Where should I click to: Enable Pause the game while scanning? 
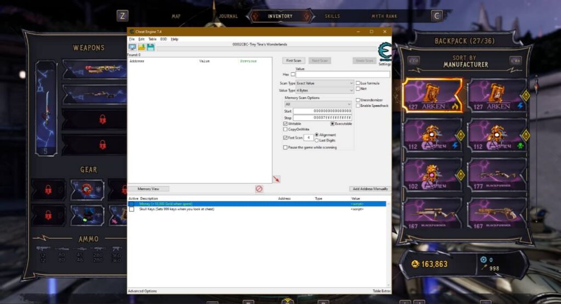(285, 147)
